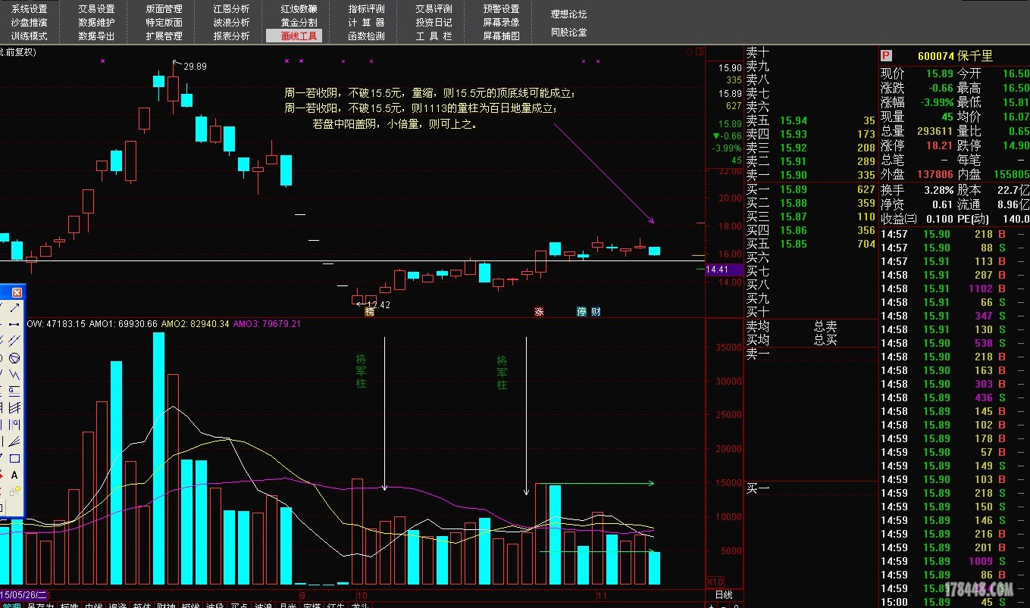The height and width of the screenshot is (608, 1030).
Task: Click the 榜 marker under the chart
Action: click(370, 311)
